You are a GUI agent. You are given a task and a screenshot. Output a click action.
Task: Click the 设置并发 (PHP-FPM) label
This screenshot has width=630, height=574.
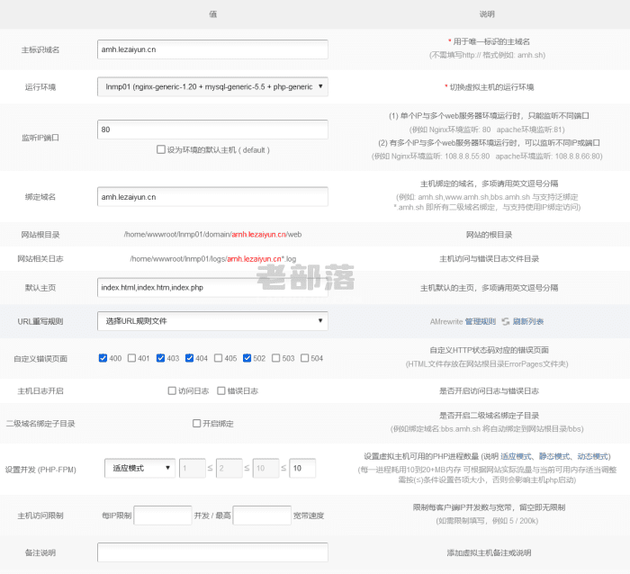click(40, 470)
